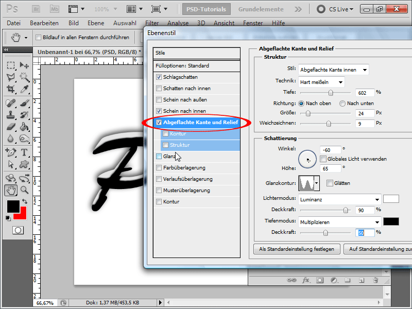Image resolution: width=412 pixels, height=309 pixels.
Task: Click Auf Standardeinstellung zurücksetzen button
Action: [378, 249]
